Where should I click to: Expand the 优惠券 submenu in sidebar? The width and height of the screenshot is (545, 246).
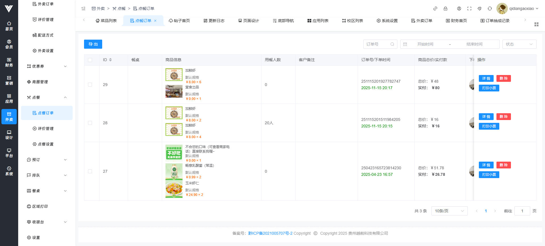point(47,66)
